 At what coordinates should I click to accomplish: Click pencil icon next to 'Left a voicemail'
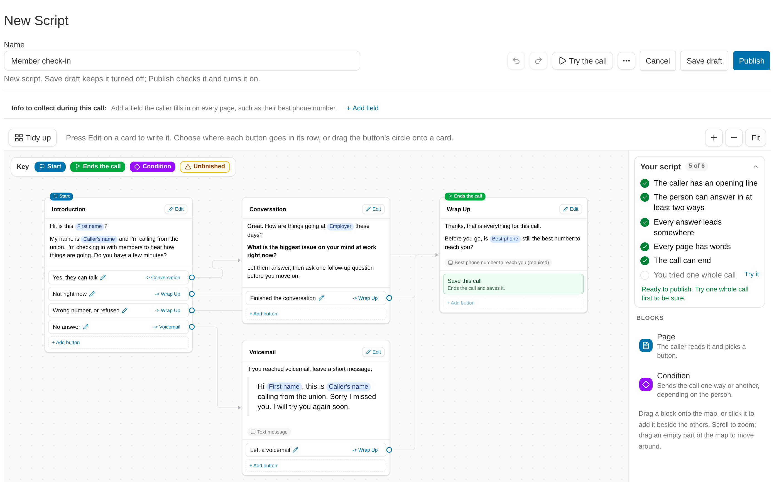point(296,450)
